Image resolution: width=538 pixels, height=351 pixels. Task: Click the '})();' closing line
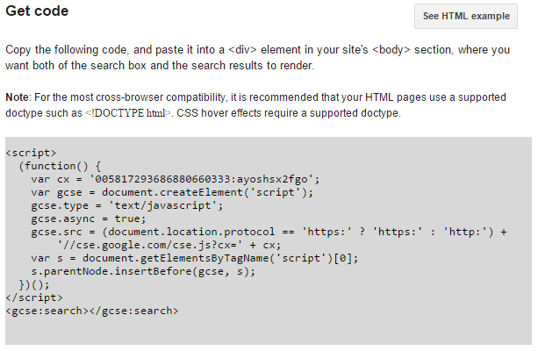pyautogui.click(x=34, y=284)
